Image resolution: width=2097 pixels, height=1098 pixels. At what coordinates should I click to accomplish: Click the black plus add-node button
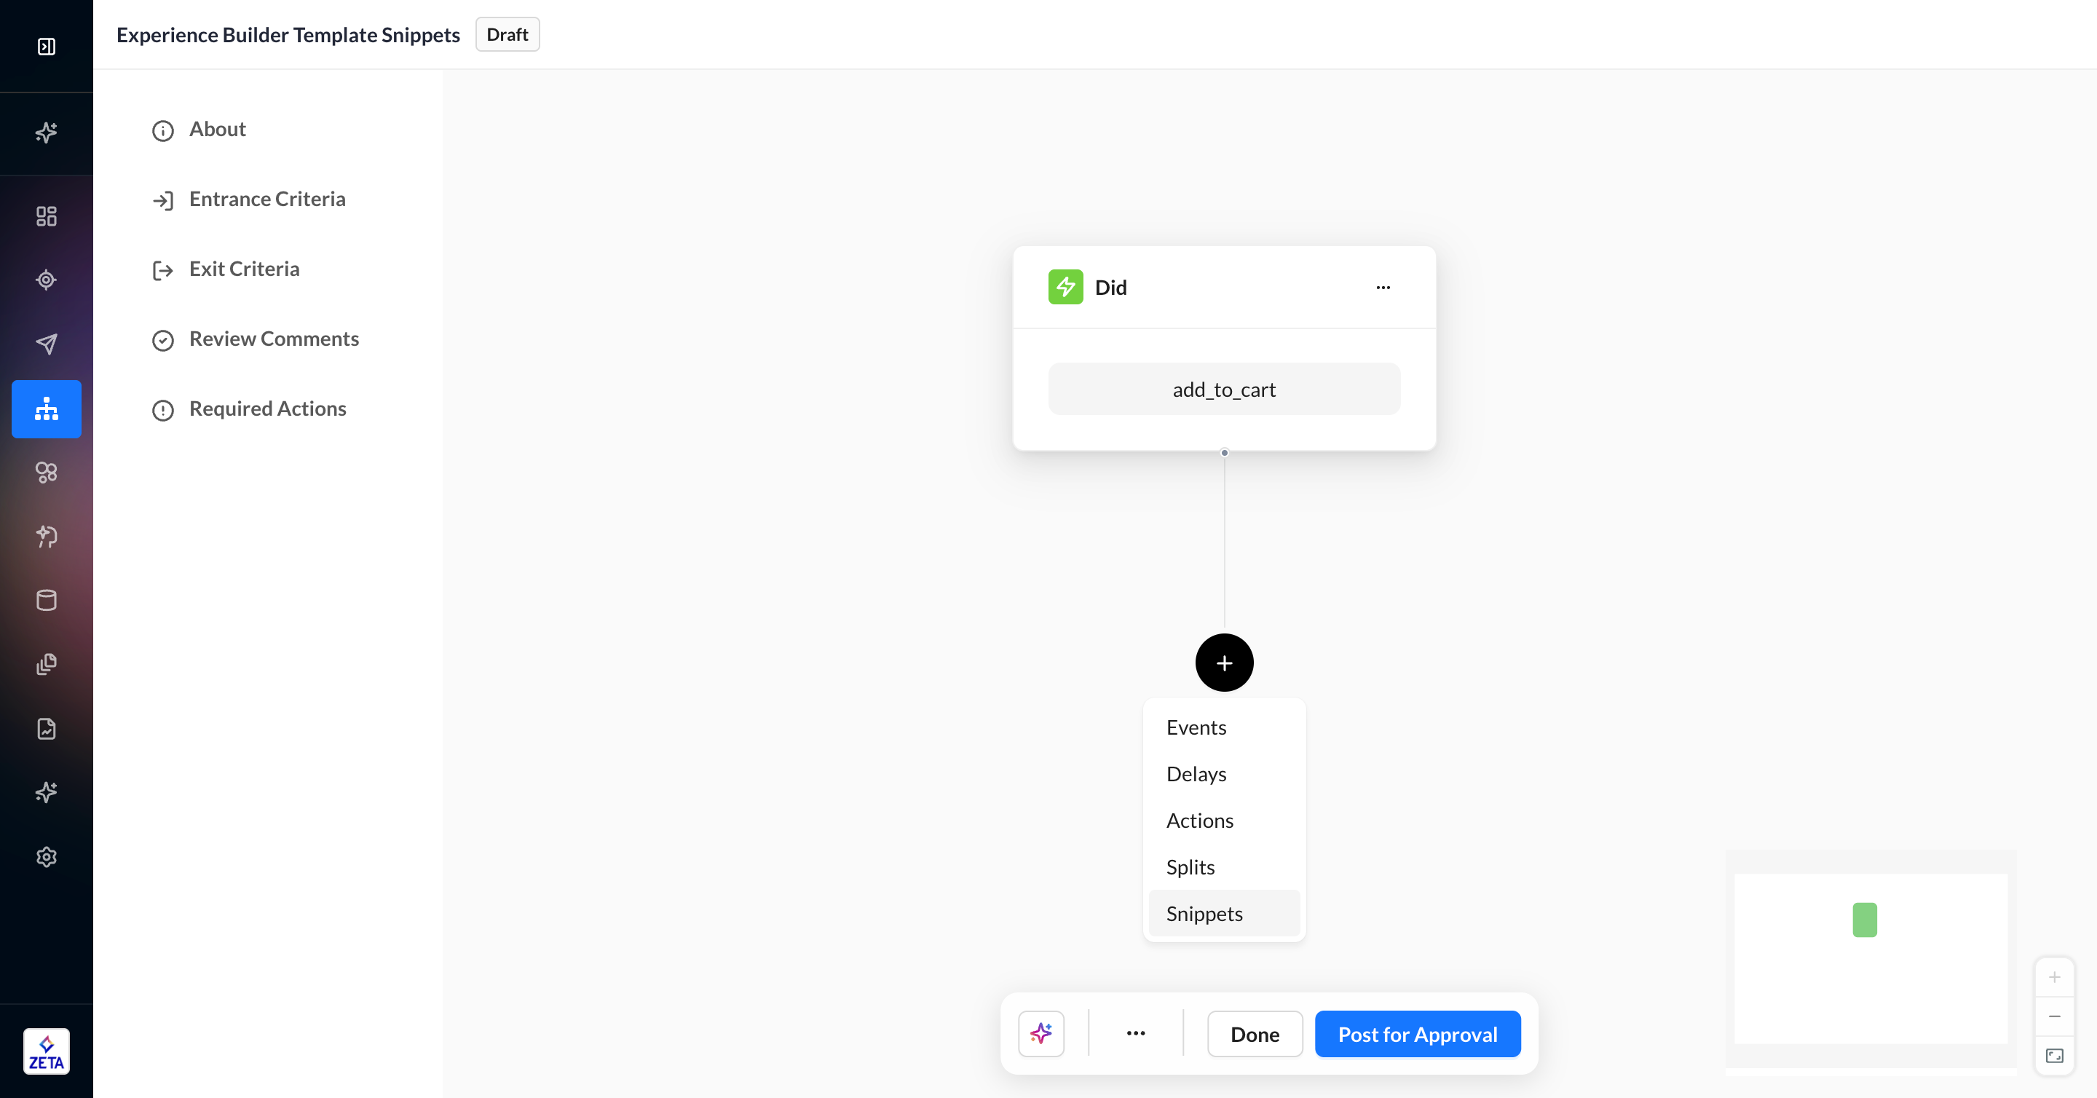1223,663
